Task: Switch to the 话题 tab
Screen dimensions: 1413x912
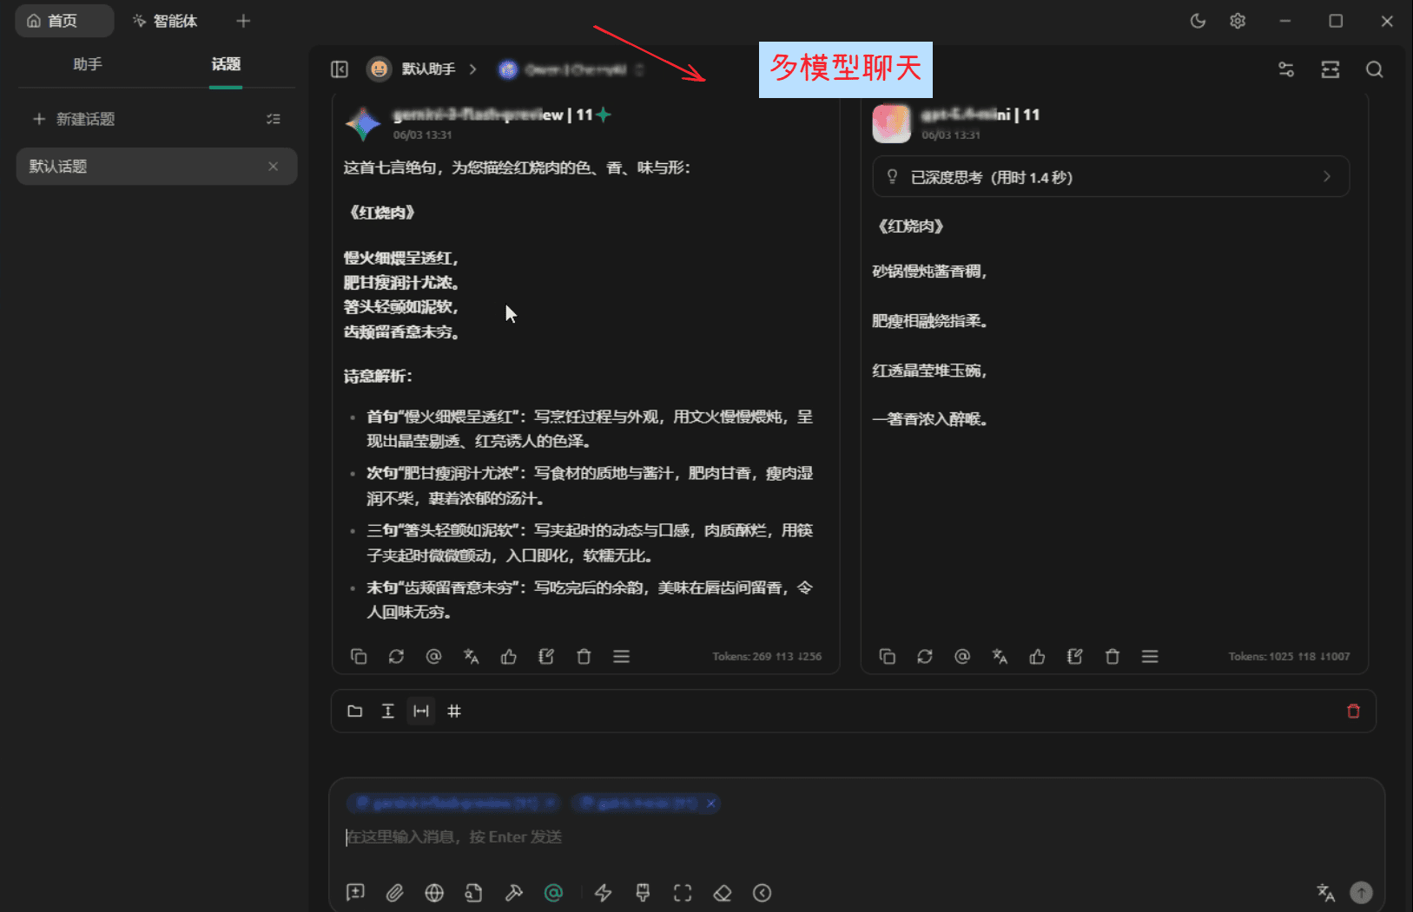Action: [226, 64]
